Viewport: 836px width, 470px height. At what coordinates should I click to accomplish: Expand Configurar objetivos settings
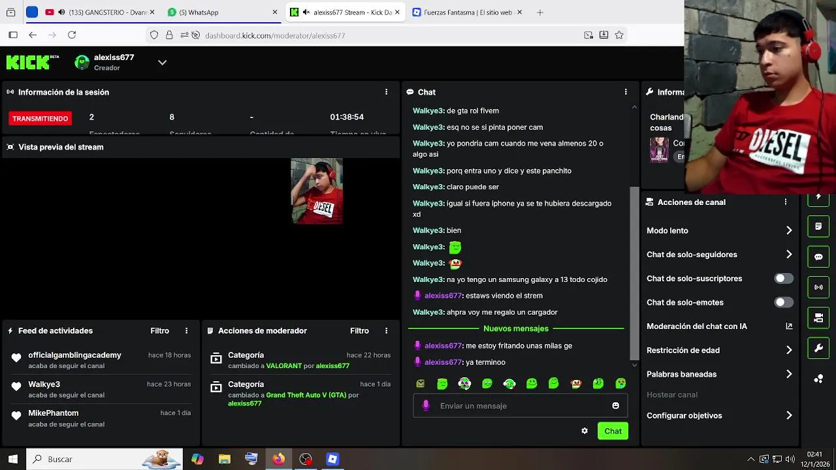720,416
